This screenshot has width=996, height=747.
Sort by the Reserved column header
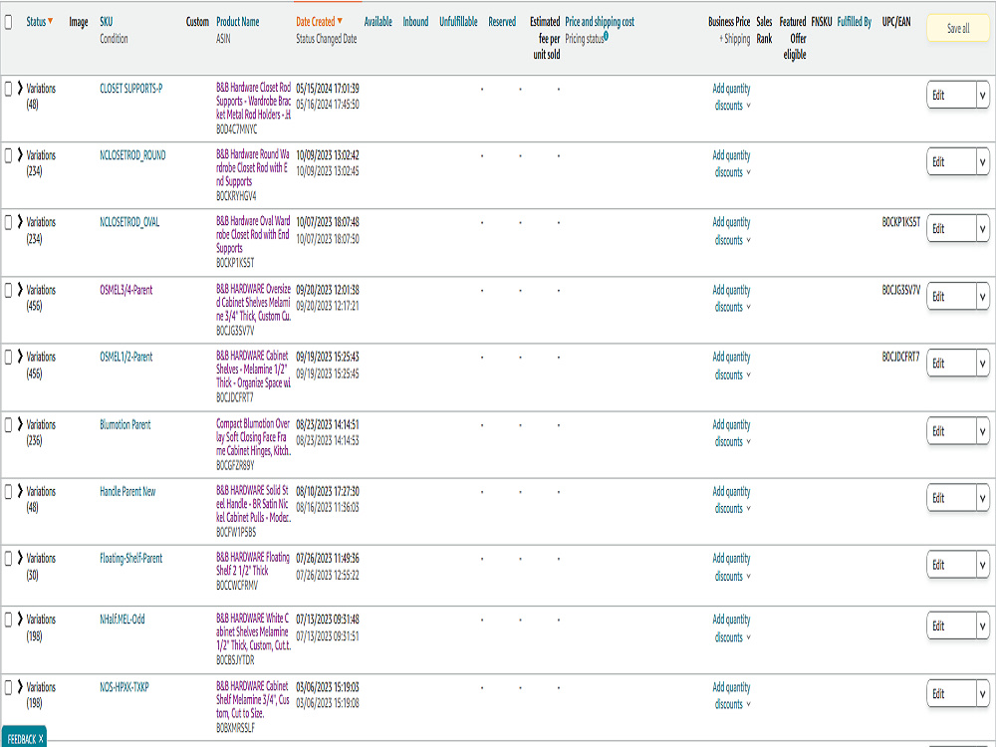pyautogui.click(x=502, y=22)
